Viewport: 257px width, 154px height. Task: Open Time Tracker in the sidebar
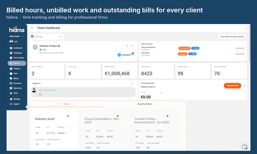coord(17,58)
